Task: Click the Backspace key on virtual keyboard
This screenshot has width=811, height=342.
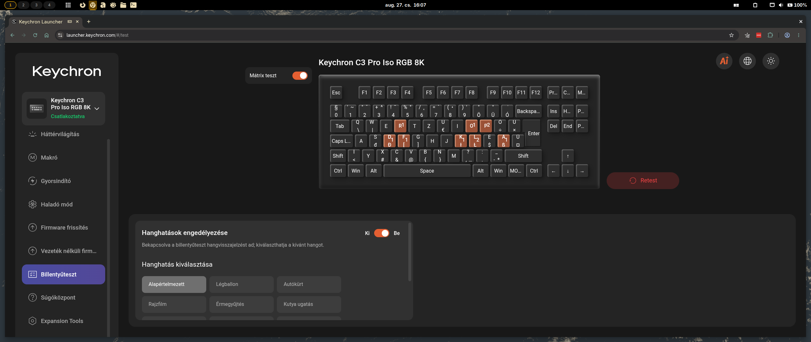Action: pyautogui.click(x=528, y=111)
